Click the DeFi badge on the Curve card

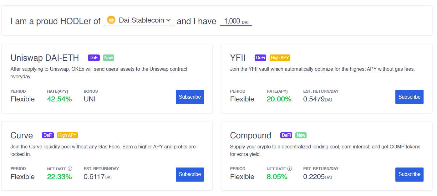48,135
